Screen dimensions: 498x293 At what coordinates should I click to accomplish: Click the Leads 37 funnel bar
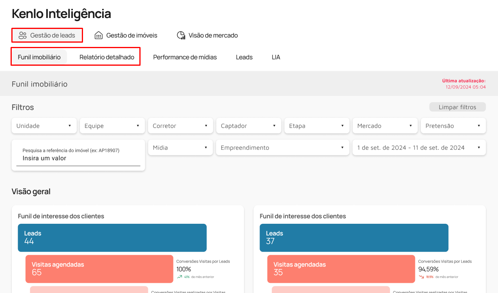coord(354,237)
